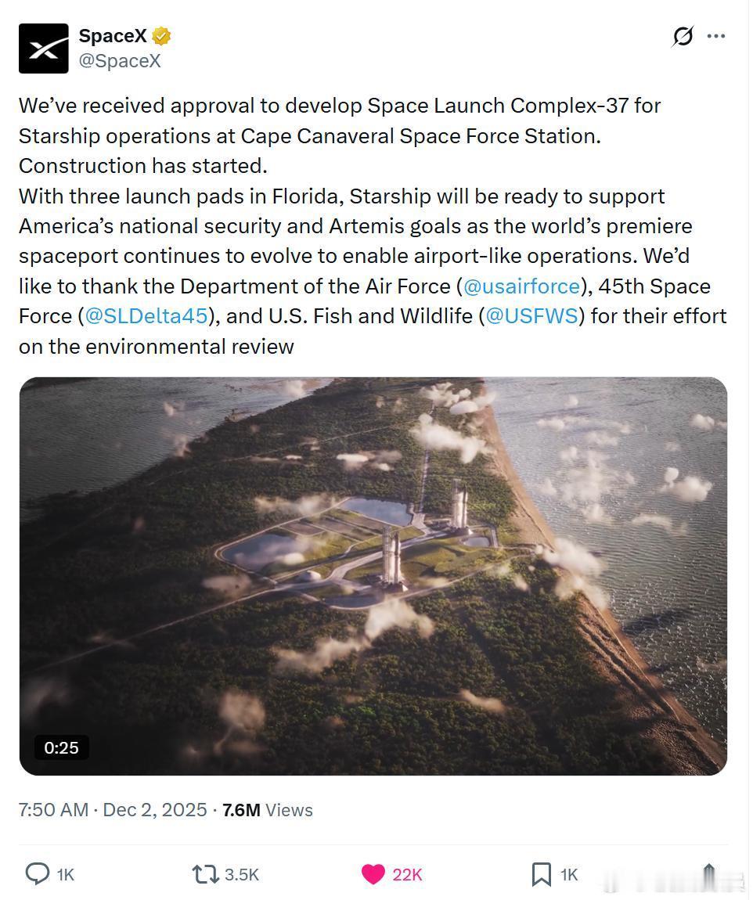This screenshot has width=753, height=900.
Task: Click the @SpaceX handle text
Action: (x=119, y=61)
